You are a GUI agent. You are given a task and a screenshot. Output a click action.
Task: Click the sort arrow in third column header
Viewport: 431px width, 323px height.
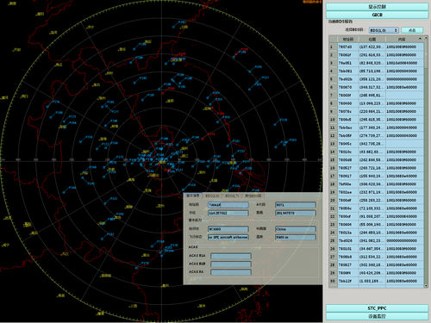(x=420, y=39)
